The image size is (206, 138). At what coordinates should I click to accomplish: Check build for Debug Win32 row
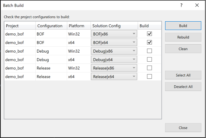(149, 51)
